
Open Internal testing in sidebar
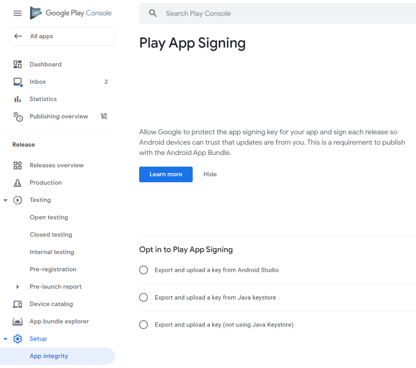pos(52,252)
